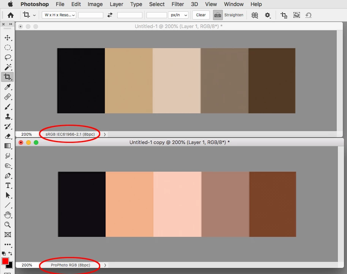Screen dimensions: 347x274
Task: Select the Move tool
Action: [8, 38]
